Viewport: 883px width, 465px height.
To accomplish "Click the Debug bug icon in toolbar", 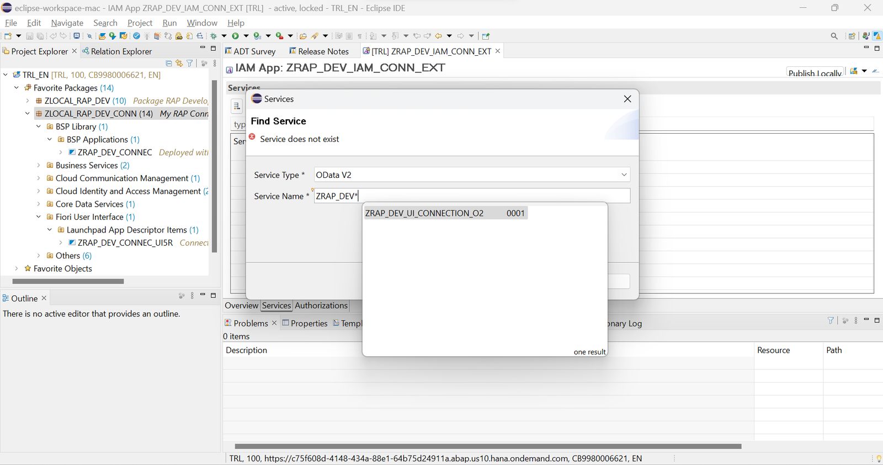I will [214, 36].
